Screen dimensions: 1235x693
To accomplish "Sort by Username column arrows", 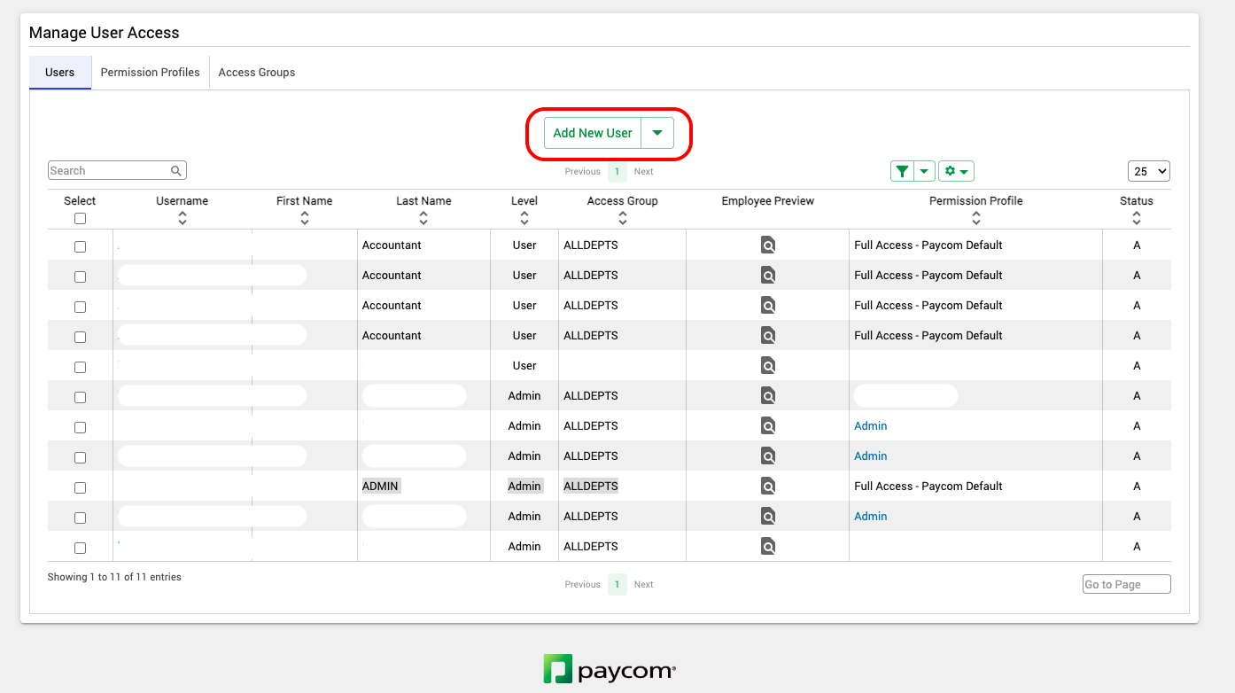I will [x=183, y=217].
